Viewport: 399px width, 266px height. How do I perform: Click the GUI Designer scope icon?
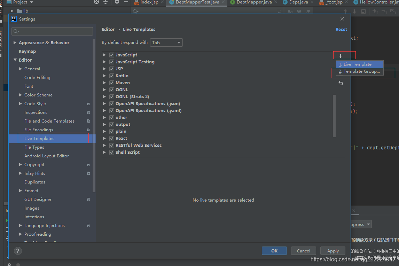(88, 199)
